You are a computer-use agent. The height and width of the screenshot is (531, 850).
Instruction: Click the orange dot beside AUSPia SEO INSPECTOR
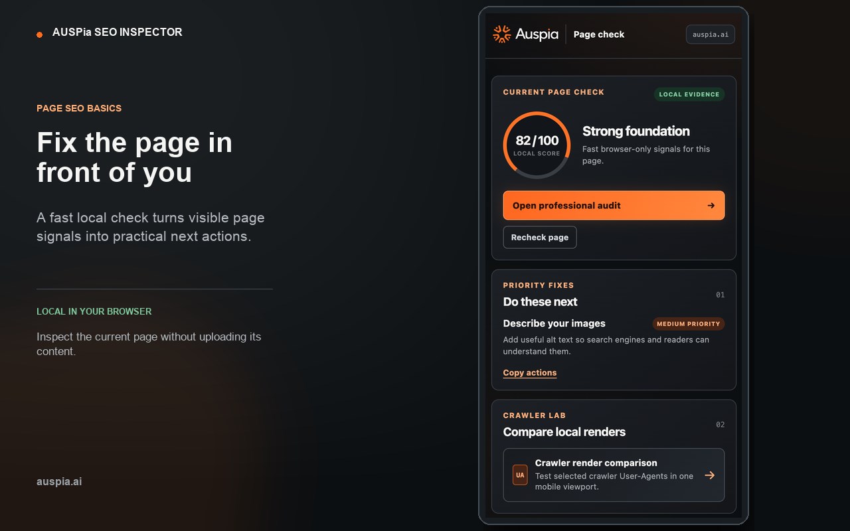click(x=39, y=35)
